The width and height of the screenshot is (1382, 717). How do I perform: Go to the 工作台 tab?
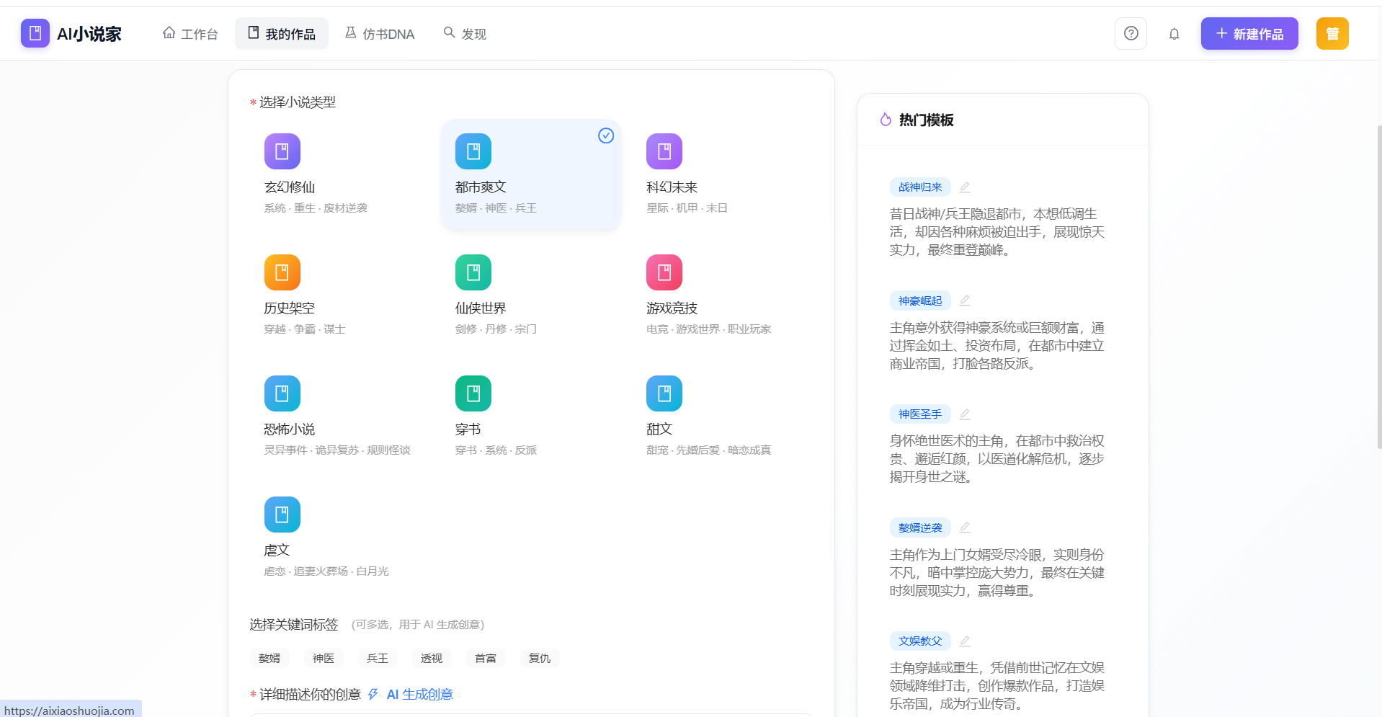click(x=190, y=34)
